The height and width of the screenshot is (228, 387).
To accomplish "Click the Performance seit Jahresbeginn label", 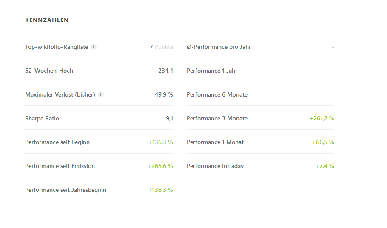I will coord(65,190).
